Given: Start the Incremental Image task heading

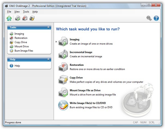Looking at the screenshot, I should (x=81, y=52).
